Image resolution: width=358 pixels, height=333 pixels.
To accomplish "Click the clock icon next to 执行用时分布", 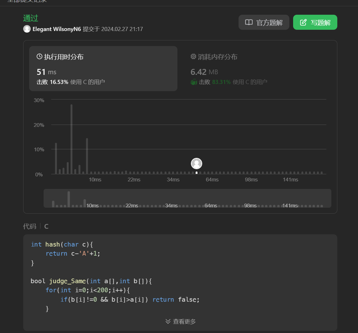I will click(x=39, y=57).
